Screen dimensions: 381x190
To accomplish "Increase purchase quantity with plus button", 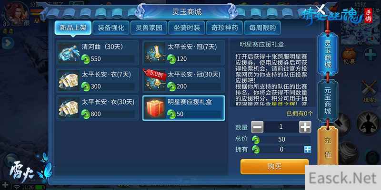I will 305,127.
